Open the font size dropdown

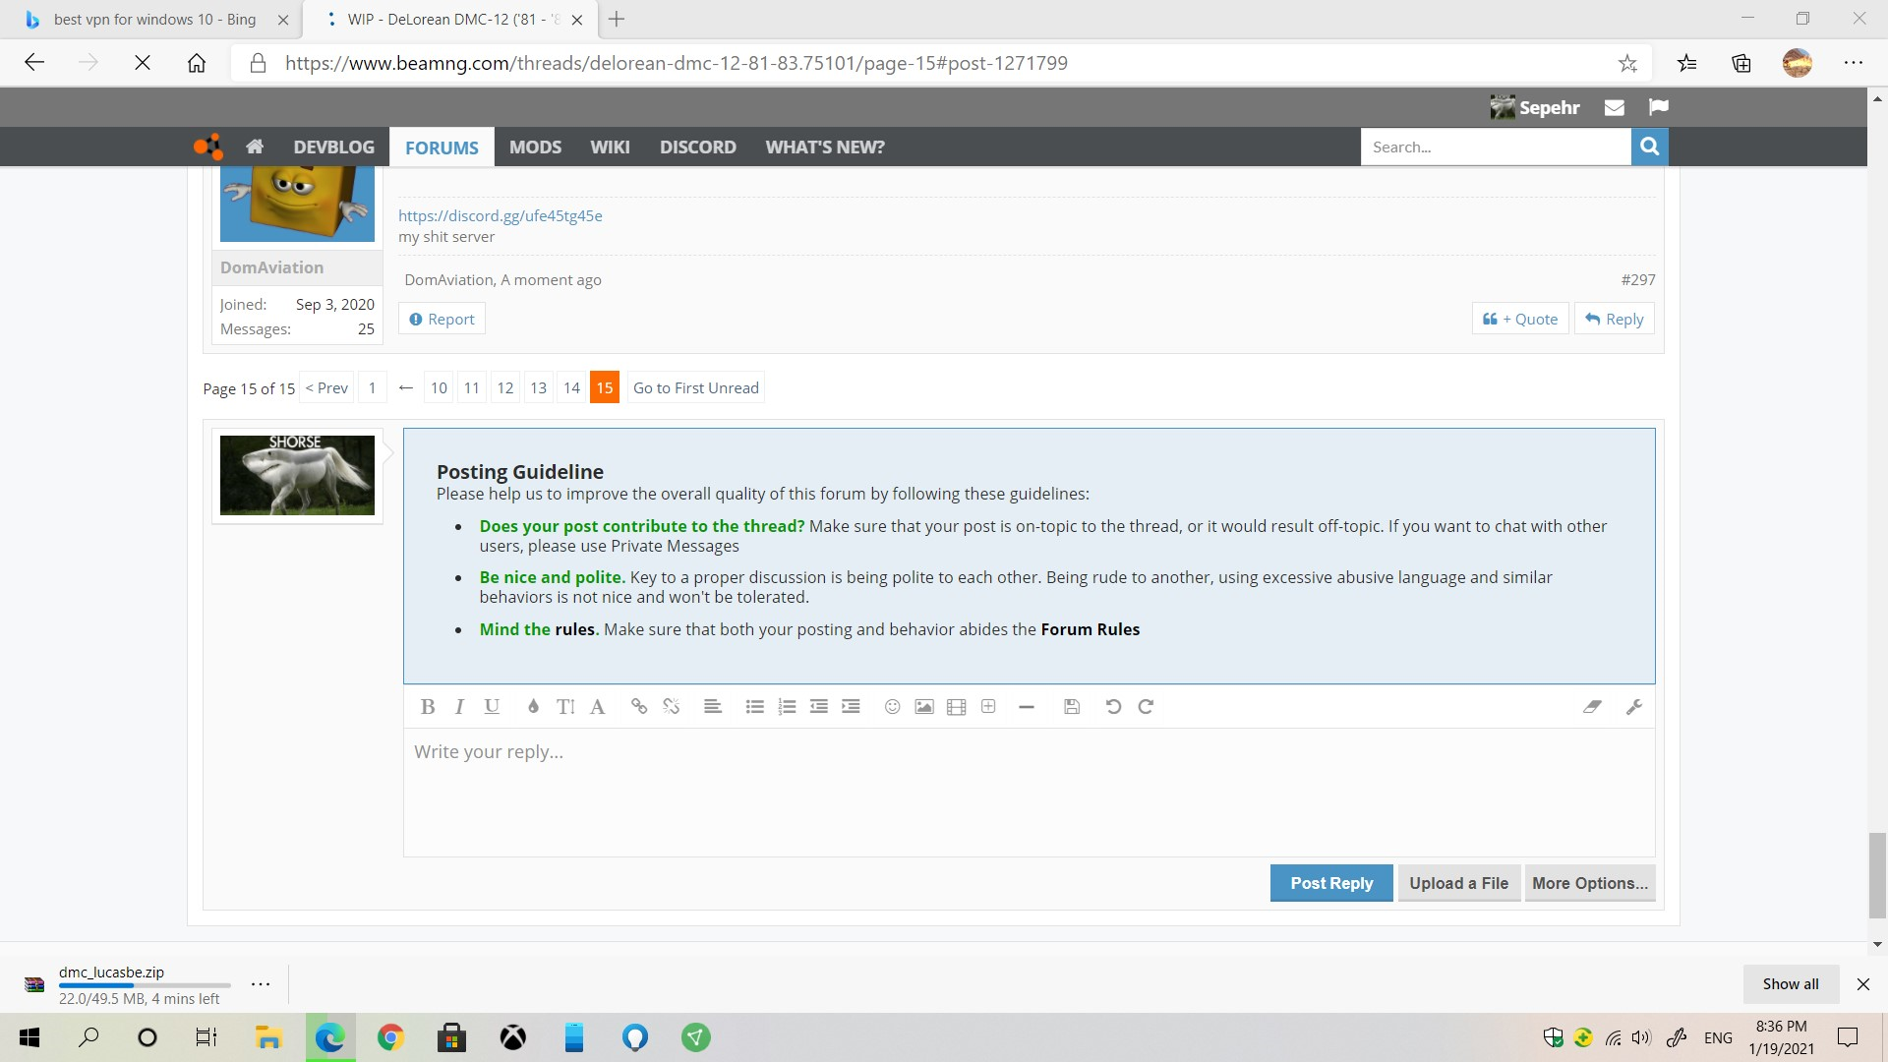[x=564, y=706]
